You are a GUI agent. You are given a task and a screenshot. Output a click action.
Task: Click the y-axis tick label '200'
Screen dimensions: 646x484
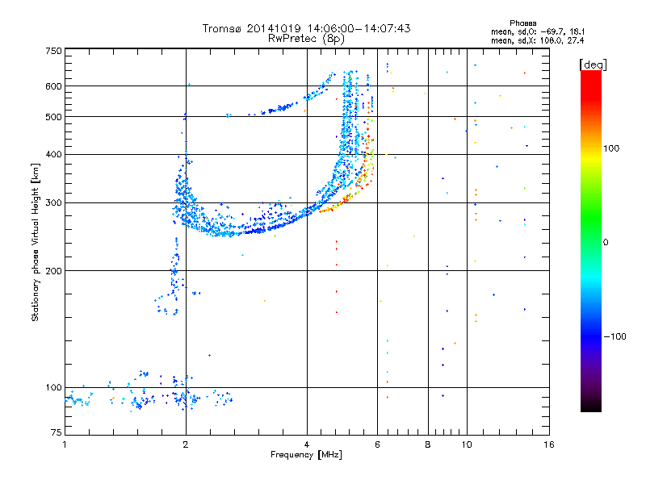pyautogui.click(x=53, y=271)
